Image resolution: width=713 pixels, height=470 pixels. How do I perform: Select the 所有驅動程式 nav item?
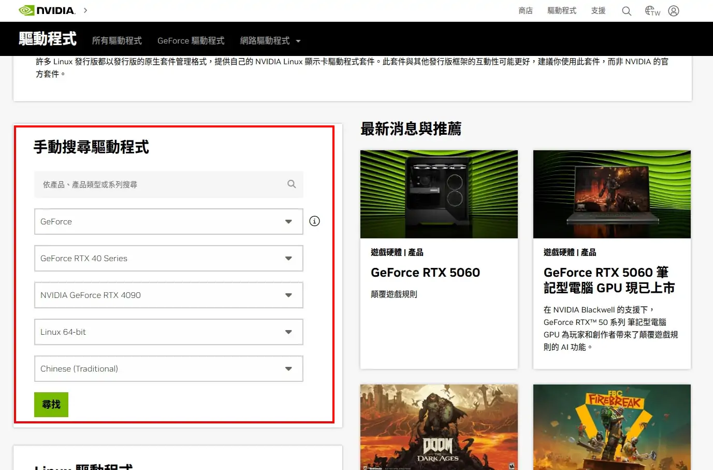[117, 41]
